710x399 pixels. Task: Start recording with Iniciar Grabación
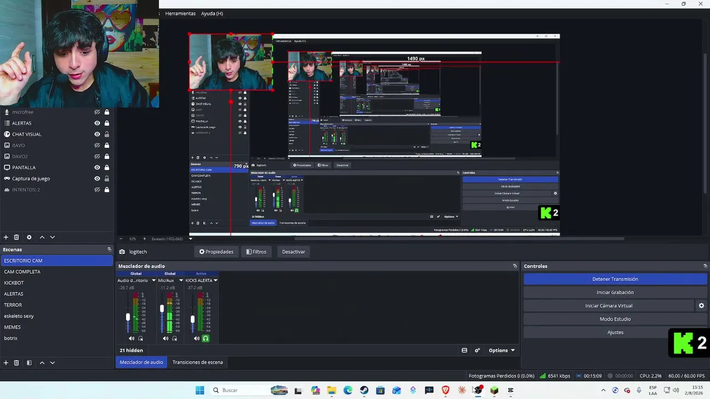click(x=615, y=293)
